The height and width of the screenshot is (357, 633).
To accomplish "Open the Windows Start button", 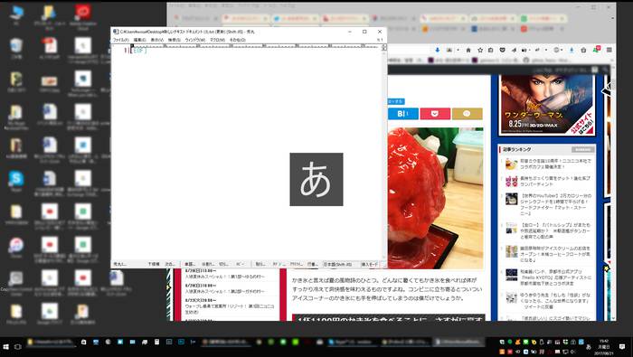I will click(x=6, y=346).
